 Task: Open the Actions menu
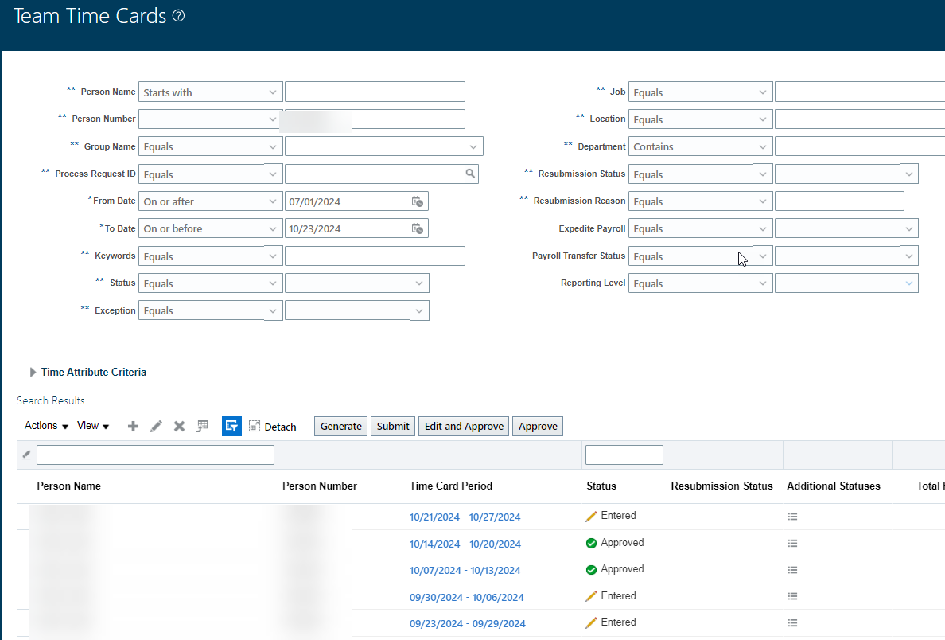[x=40, y=426]
